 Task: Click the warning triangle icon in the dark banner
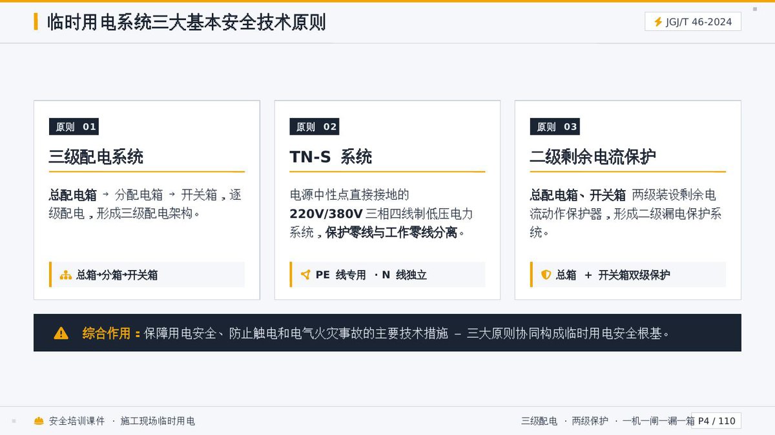(61, 333)
